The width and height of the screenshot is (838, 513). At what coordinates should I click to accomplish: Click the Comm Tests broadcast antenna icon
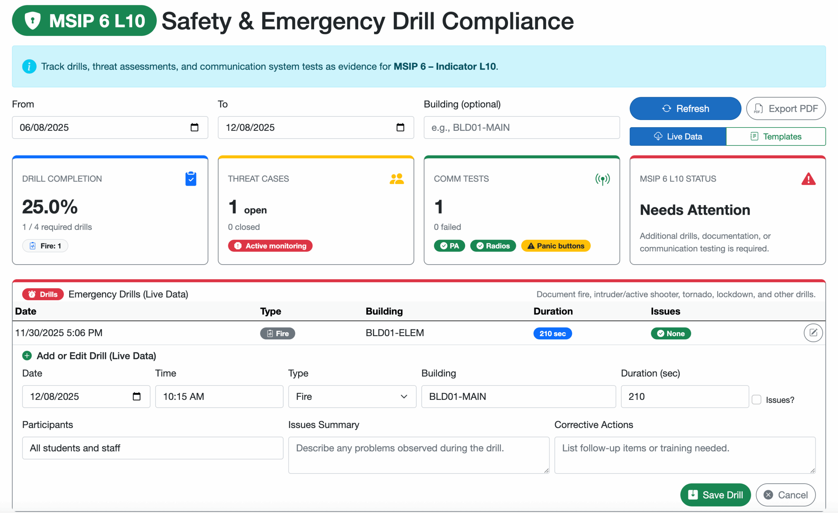click(x=602, y=179)
